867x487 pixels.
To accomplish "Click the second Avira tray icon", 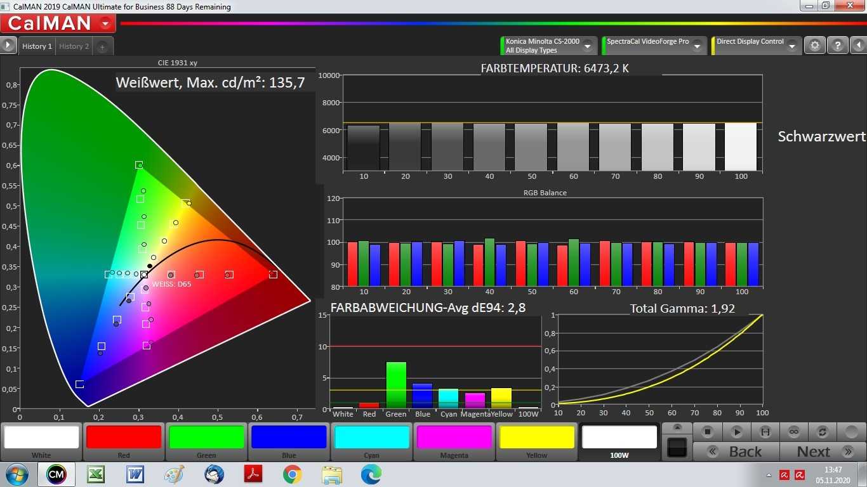I will [800, 475].
